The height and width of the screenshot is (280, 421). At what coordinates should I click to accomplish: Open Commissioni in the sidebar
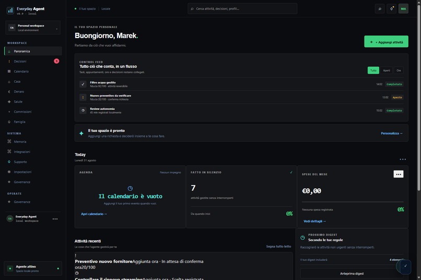[x=33, y=112]
